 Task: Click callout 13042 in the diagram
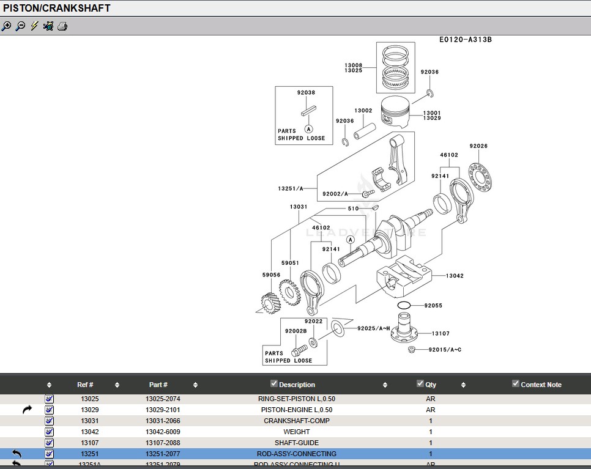[454, 276]
